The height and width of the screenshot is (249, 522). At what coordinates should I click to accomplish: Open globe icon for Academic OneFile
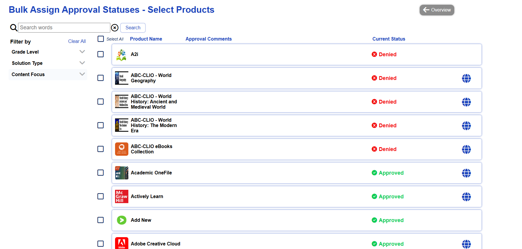pyautogui.click(x=466, y=173)
